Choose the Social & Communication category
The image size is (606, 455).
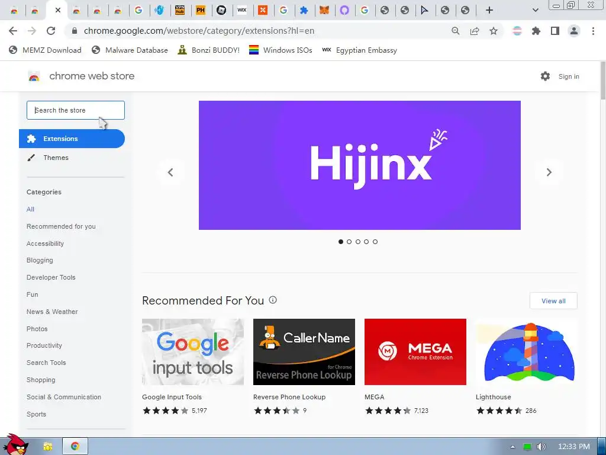[64, 397]
